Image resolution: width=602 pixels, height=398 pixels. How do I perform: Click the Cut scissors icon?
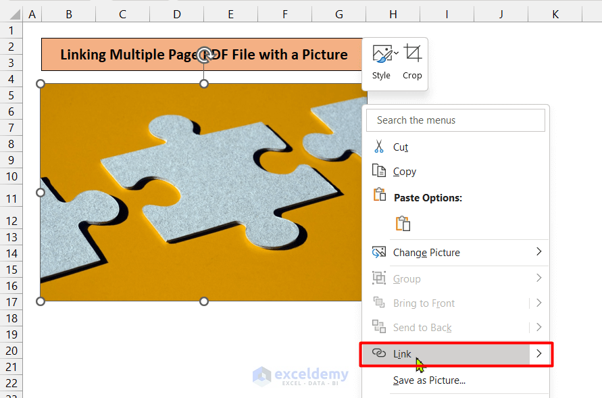[379, 147]
